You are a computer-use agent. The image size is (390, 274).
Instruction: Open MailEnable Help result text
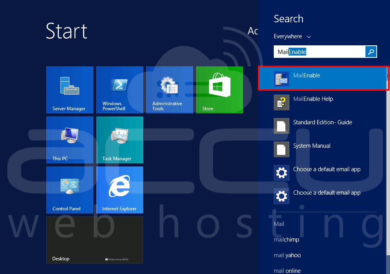[x=313, y=99]
